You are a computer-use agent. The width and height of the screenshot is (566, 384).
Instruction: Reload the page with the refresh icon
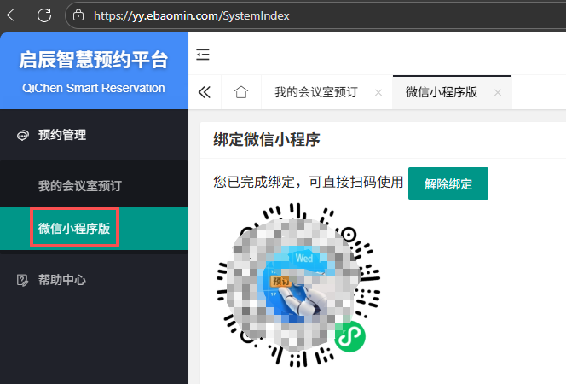44,15
